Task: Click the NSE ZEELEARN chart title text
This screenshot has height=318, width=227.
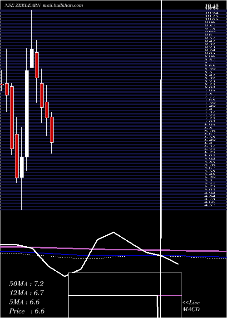Action: tap(23, 5)
